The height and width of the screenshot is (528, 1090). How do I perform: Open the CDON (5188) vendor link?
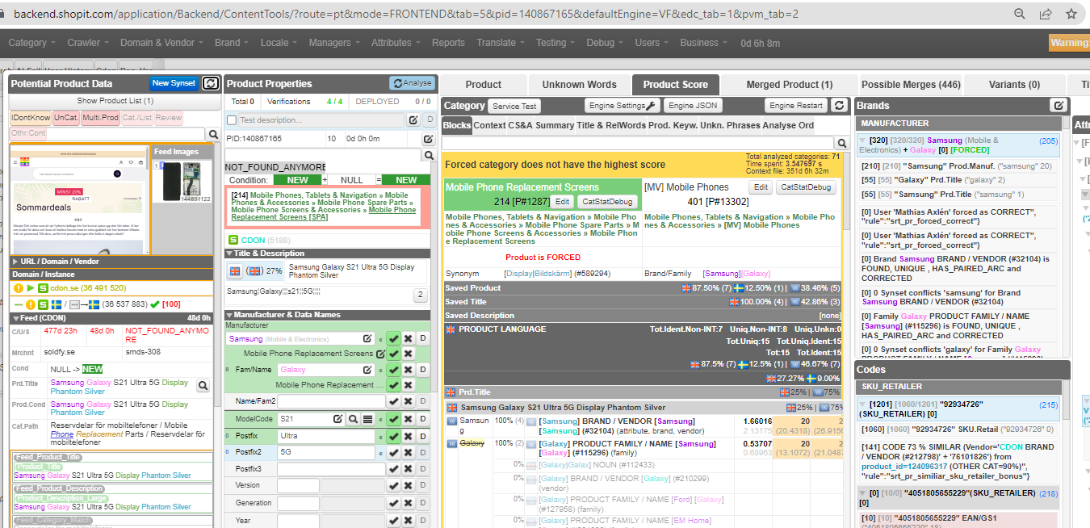(265, 240)
